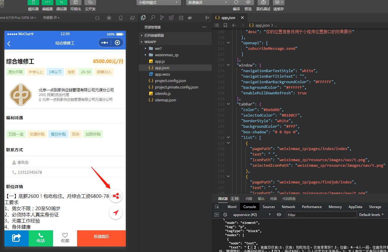Click the company logo thumbnail
The height and width of the screenshot is (252, 388).
(21, 94)
